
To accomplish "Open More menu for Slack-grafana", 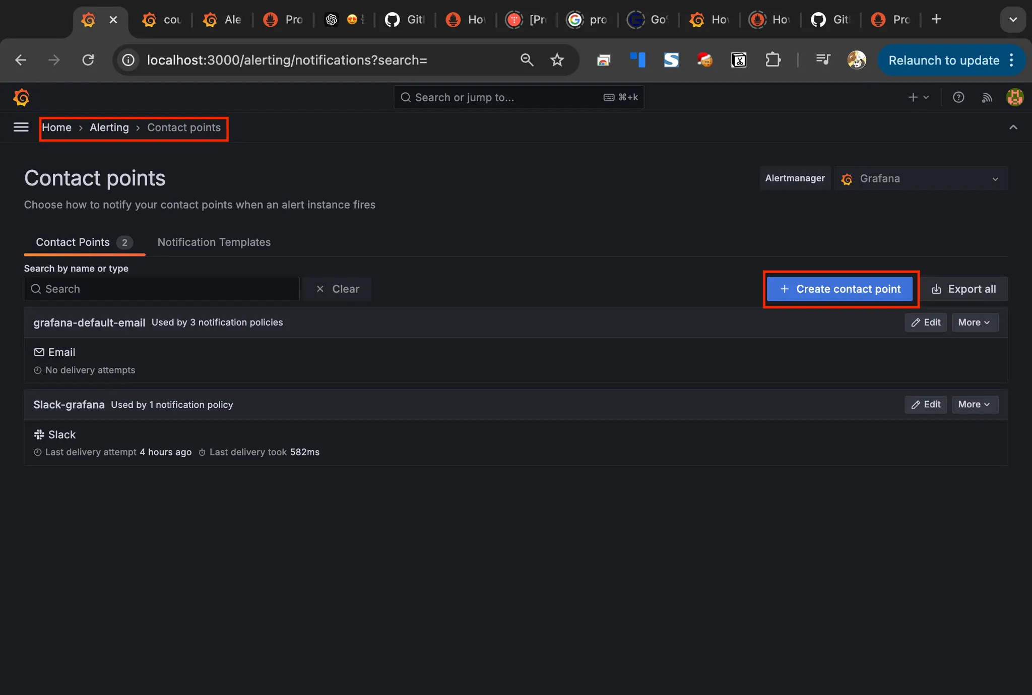I will pyautogui.click(x=975, y=405).
